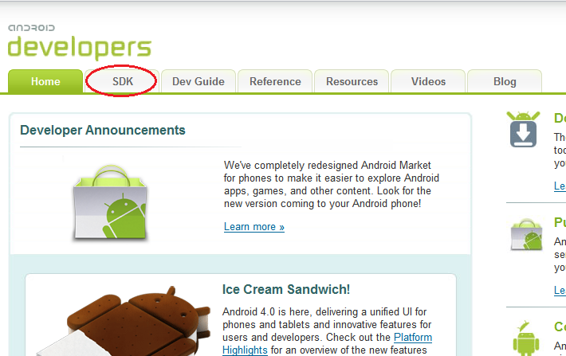The image size is (566, 356).
Task: Switch to the Dev Guide tab
Action: pos(198,81)
